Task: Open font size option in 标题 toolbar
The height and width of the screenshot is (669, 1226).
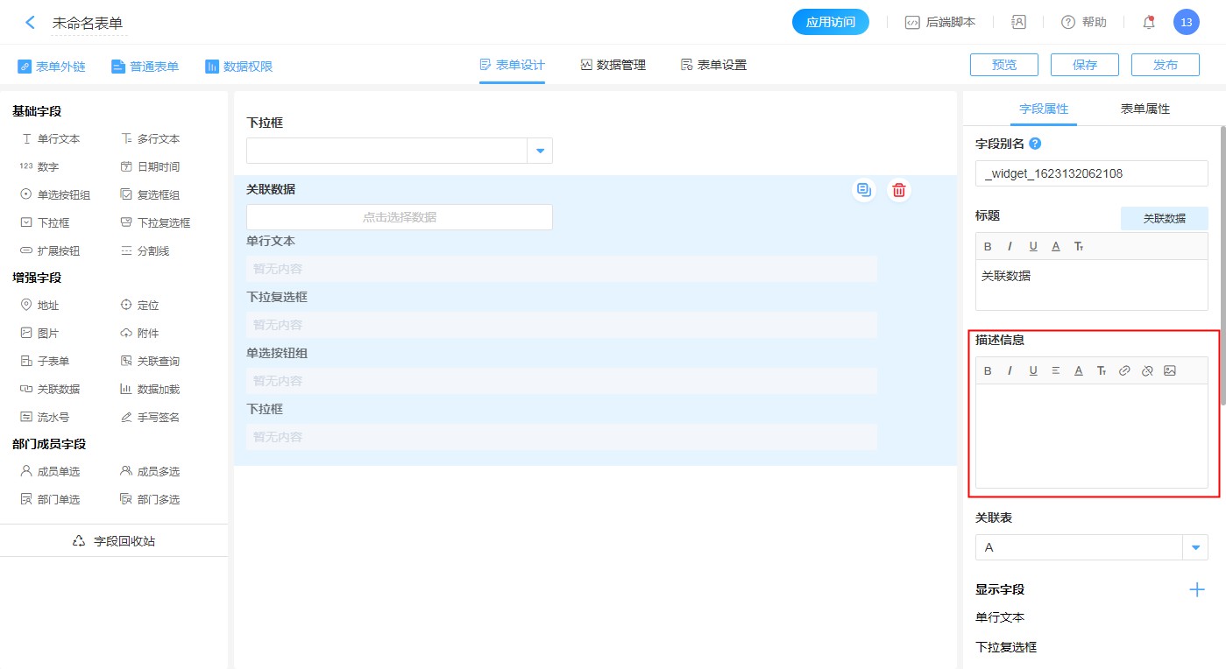Action: 1079,247
